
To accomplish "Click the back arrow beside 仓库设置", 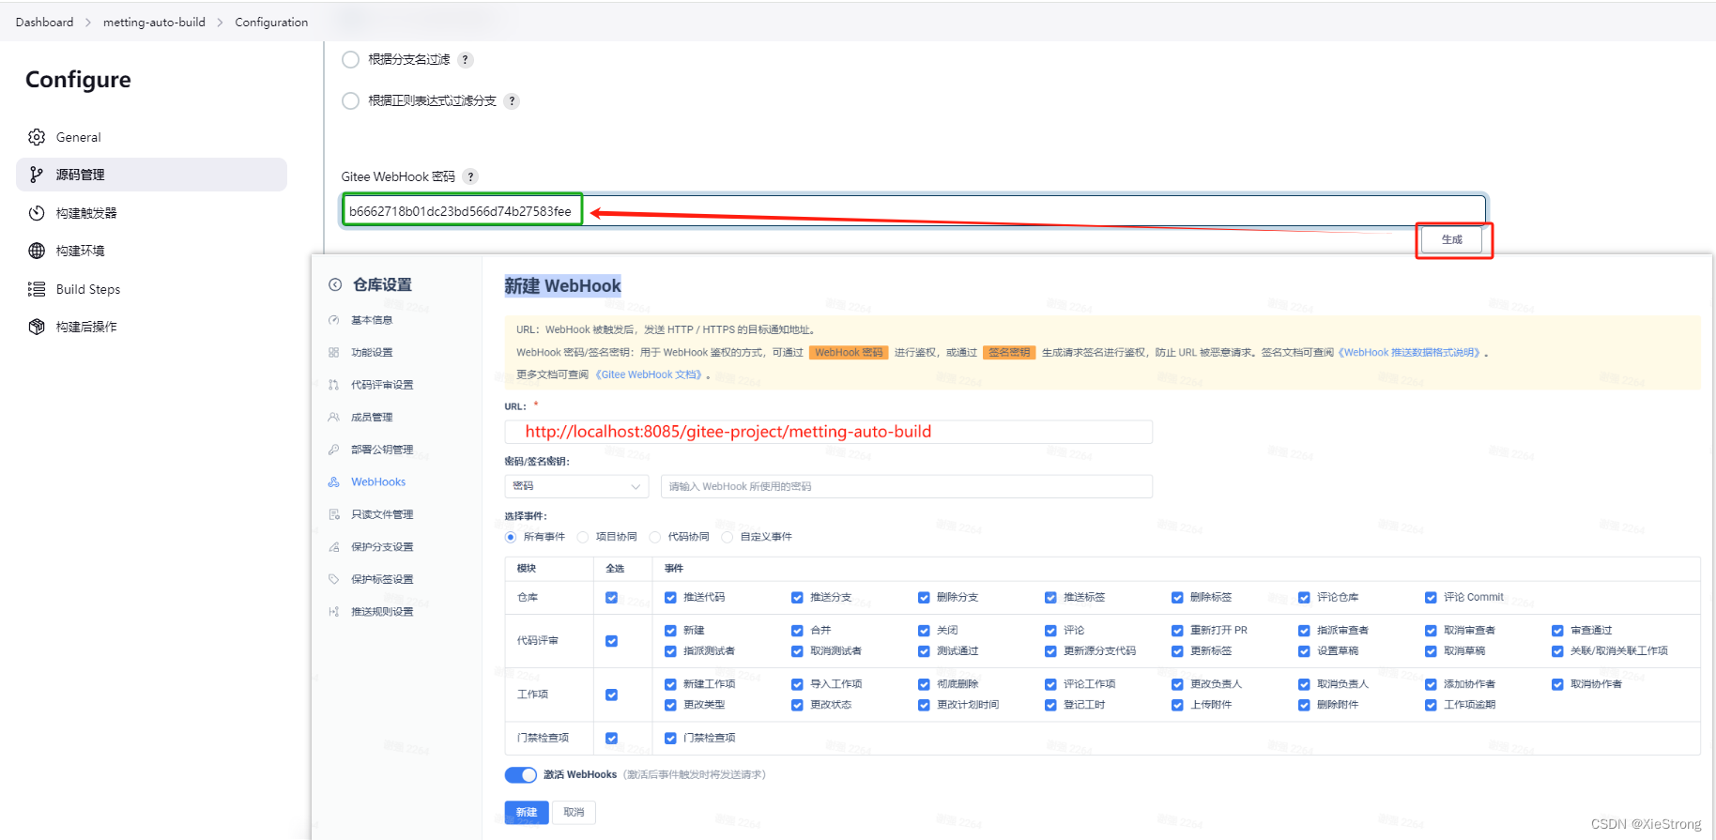I will [335, 284].
